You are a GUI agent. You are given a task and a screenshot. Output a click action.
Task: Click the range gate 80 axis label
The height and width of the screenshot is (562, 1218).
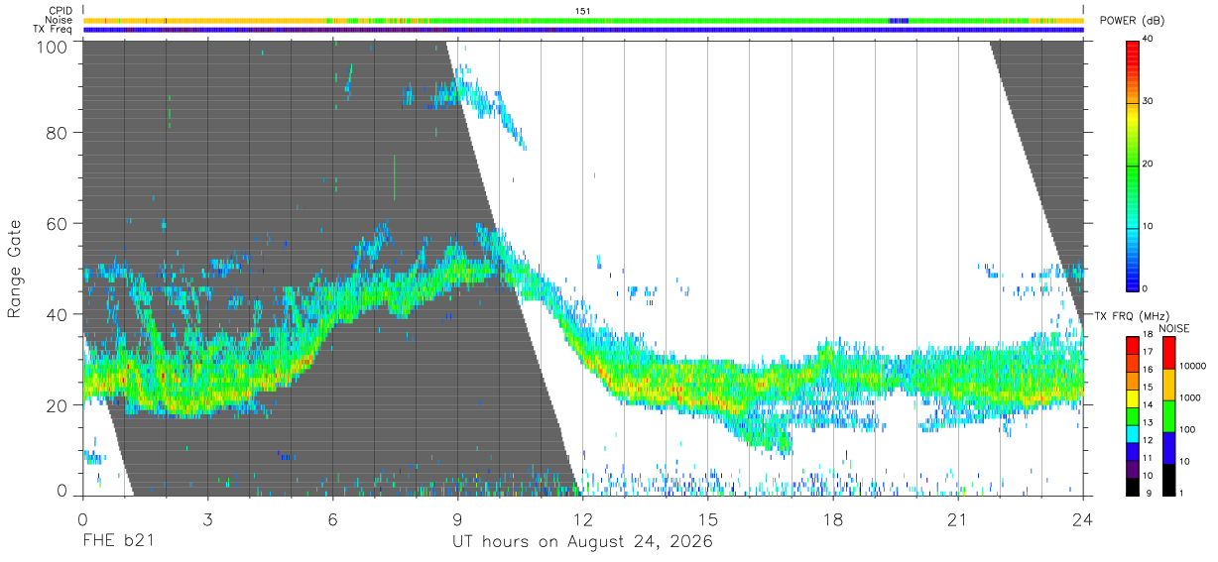(x=58, y=132)
